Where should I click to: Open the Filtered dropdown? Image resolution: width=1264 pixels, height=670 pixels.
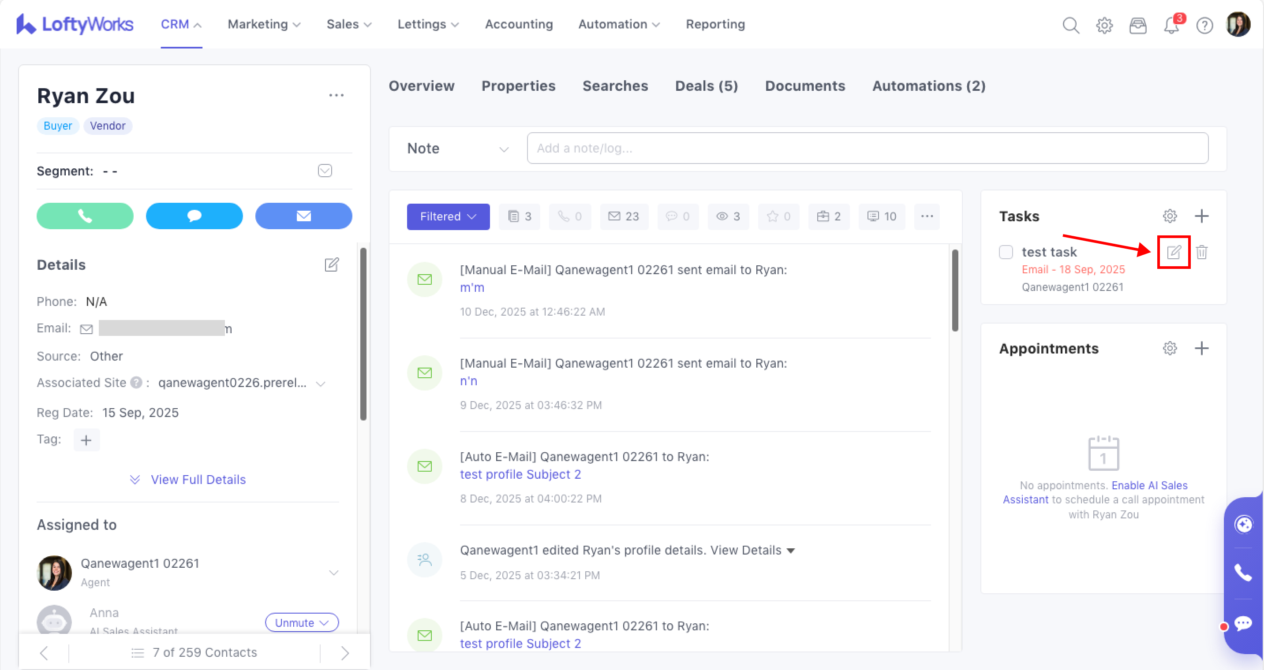click(448, 216)
